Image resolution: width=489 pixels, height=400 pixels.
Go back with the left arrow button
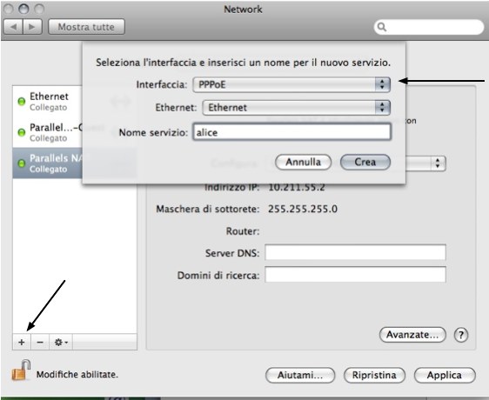coord(13,27)
